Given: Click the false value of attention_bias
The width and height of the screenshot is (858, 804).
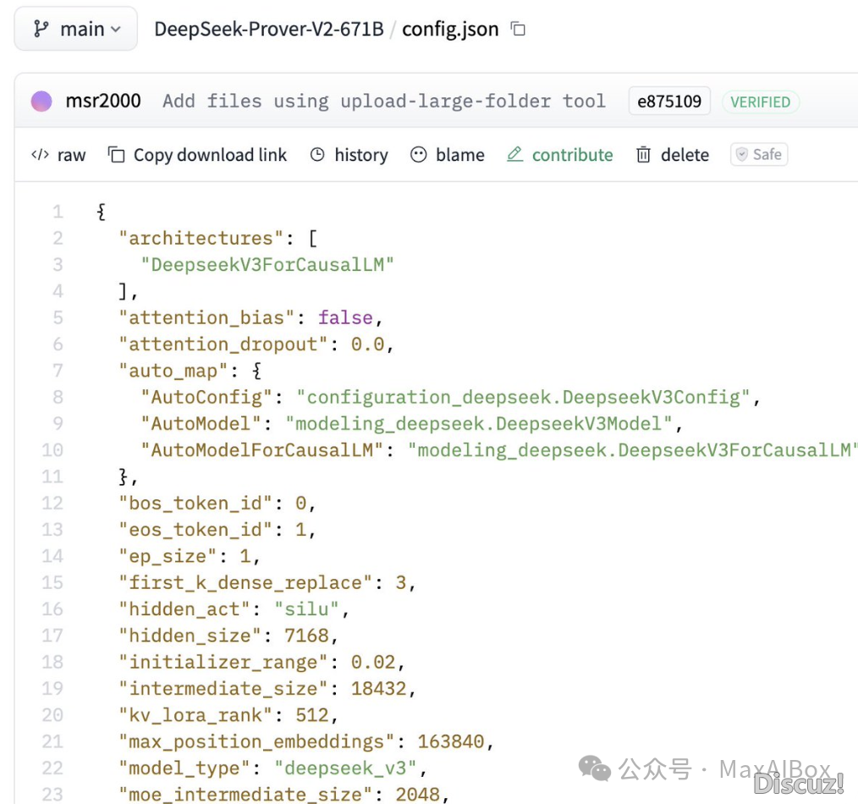Looking at the screenshot, I should [x=345, y=318].
